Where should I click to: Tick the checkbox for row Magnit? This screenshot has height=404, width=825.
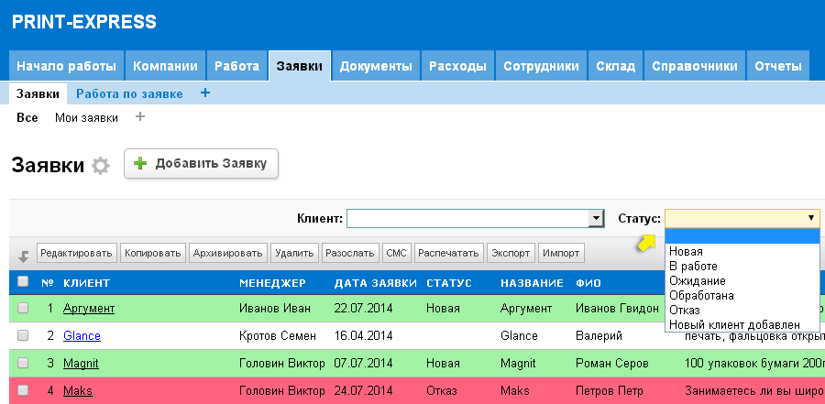23,364
